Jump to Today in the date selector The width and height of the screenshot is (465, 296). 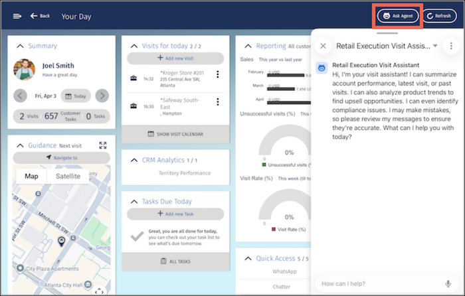pos(76,96)
